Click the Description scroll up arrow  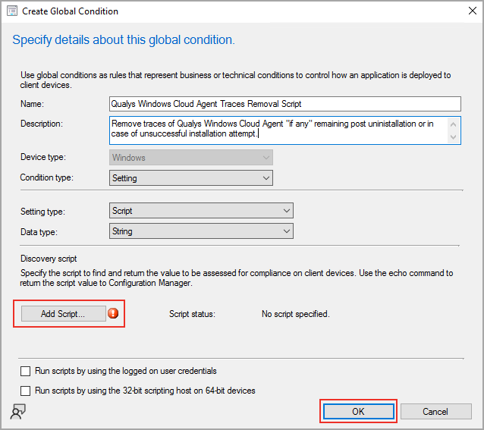pyautogui.click(x=453, y=124)
